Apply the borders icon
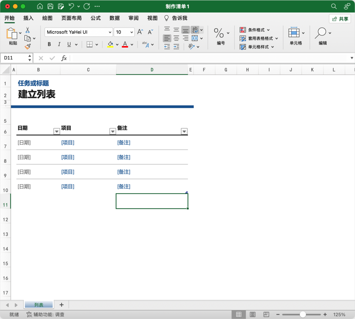 [90, 44]
